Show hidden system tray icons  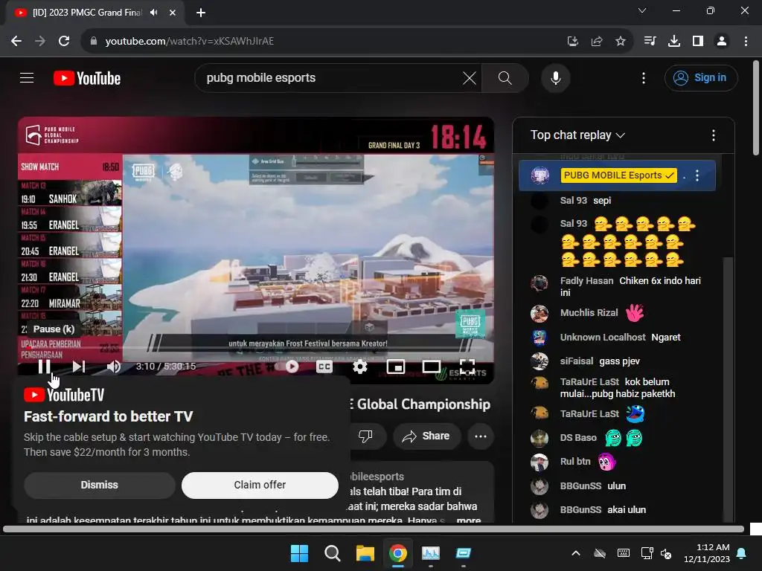(575, 553)
